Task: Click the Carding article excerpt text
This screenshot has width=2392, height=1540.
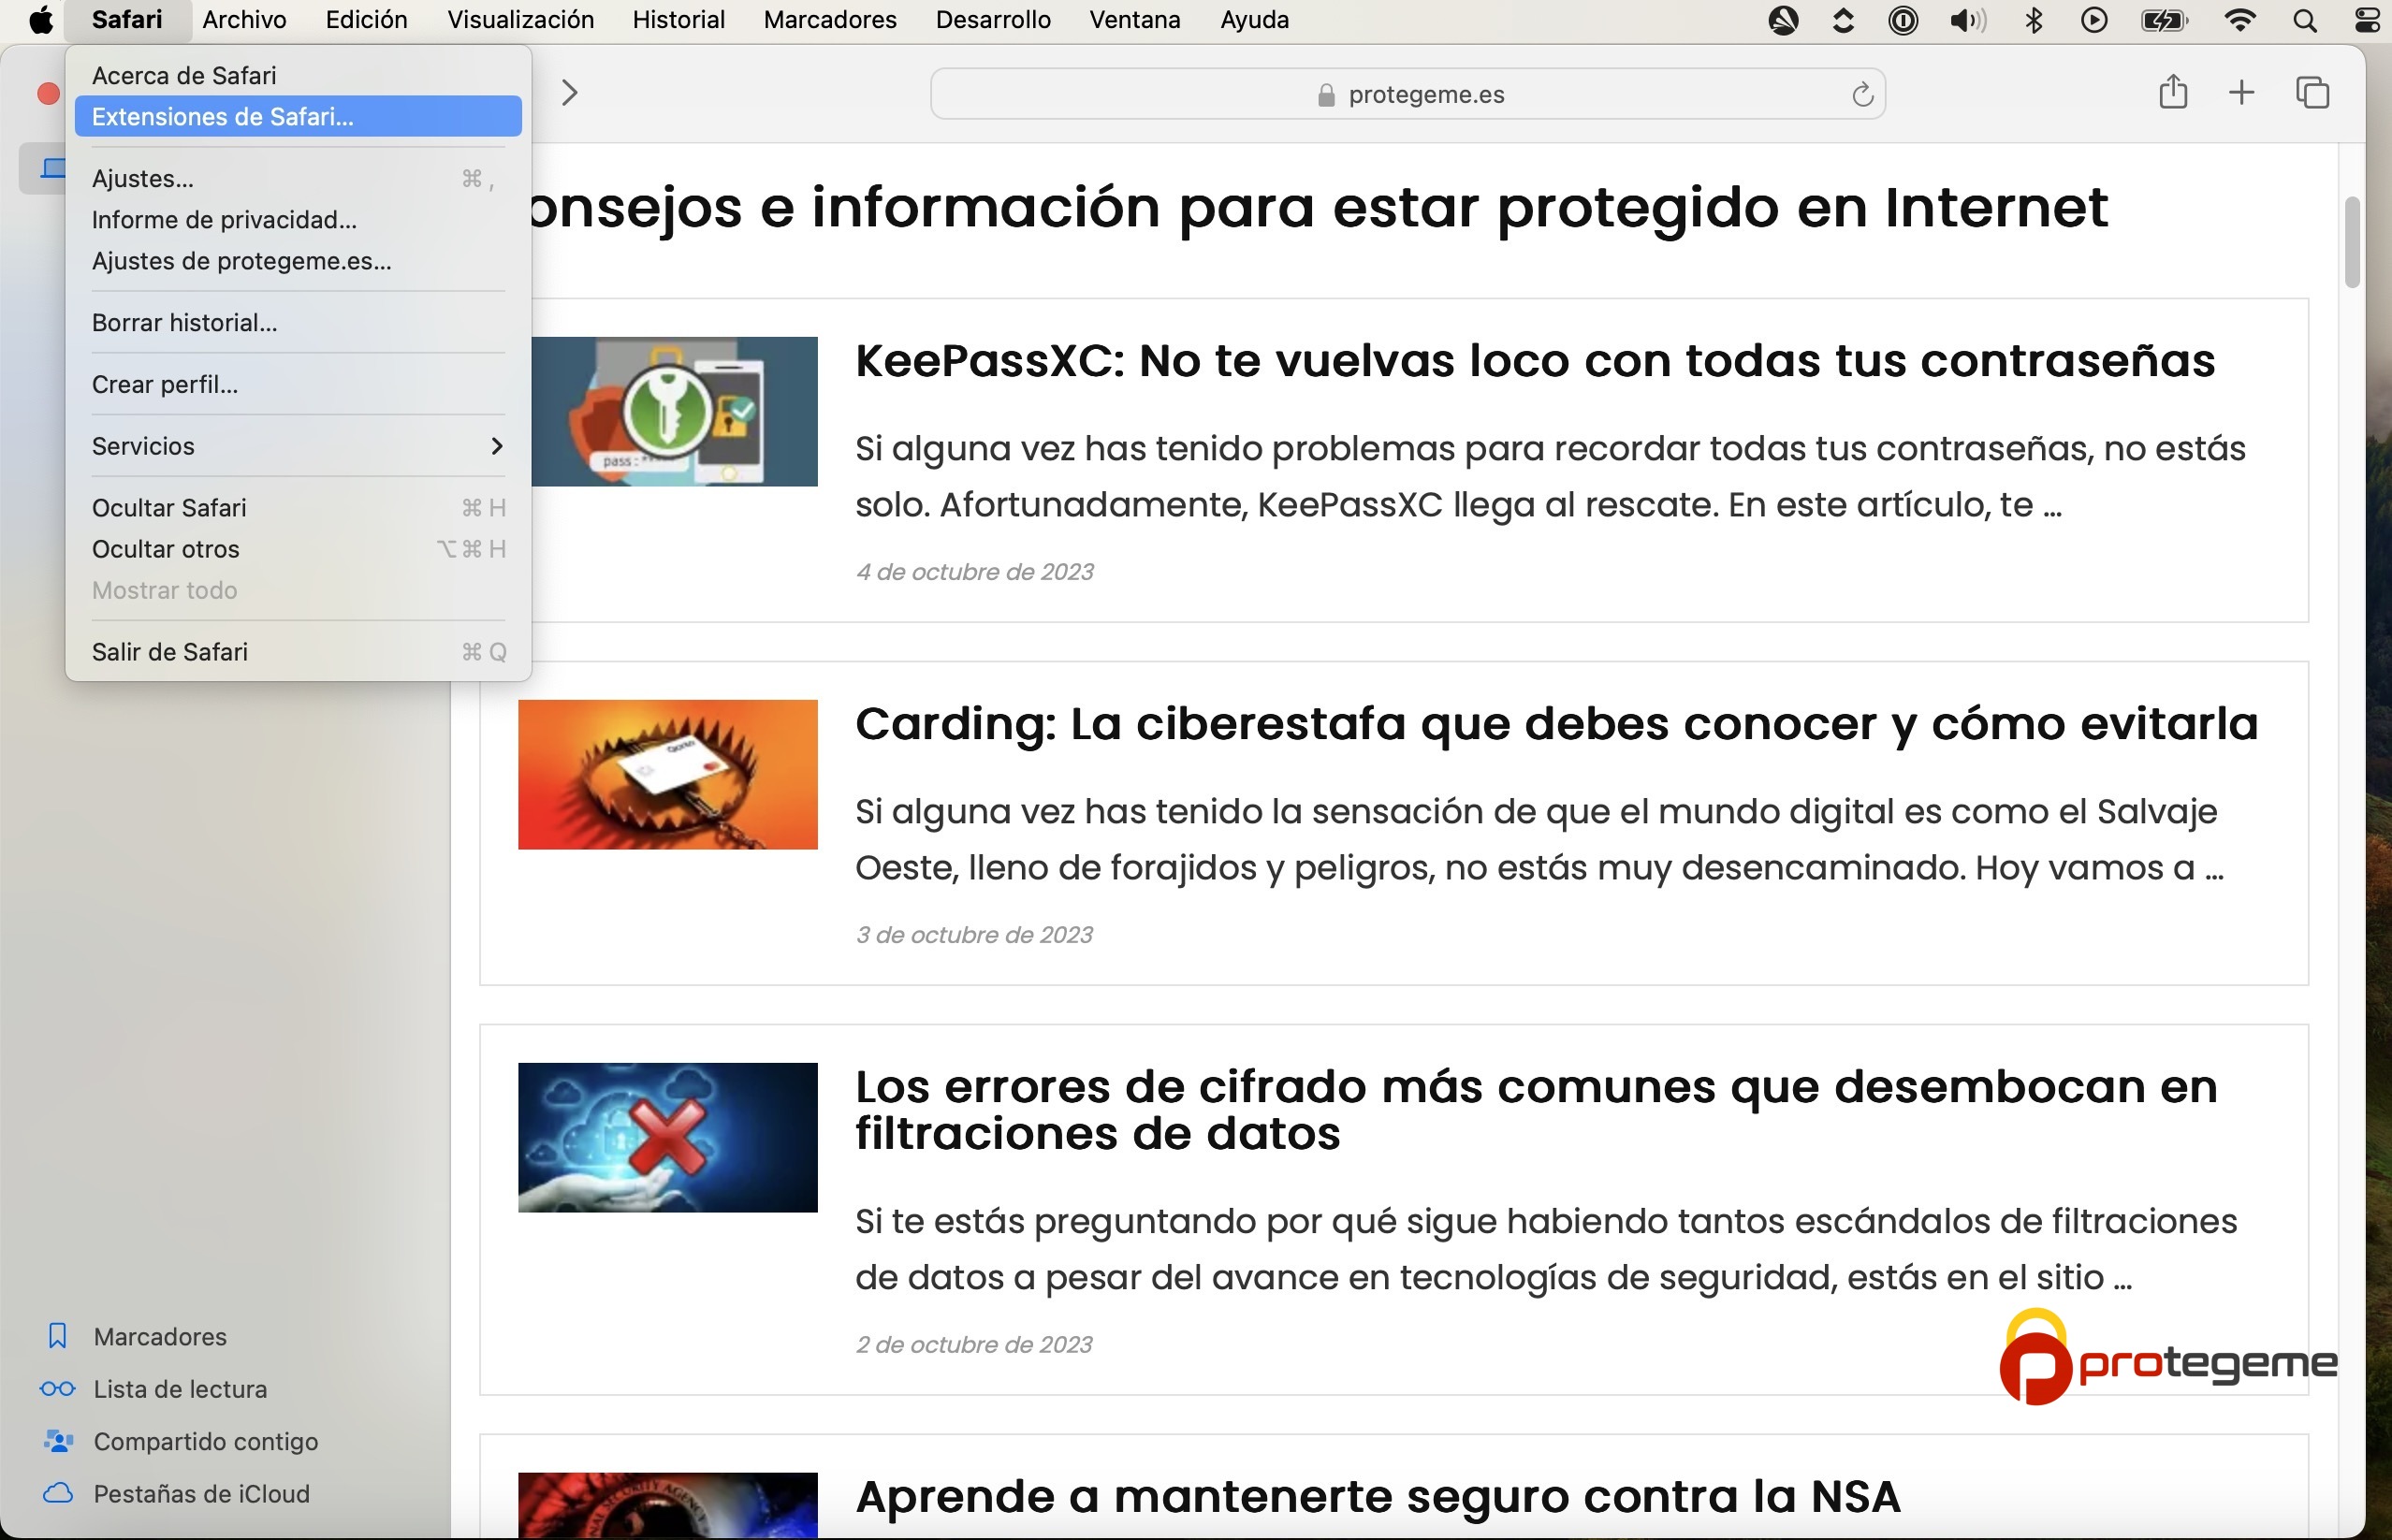Action: (1540, 840)
